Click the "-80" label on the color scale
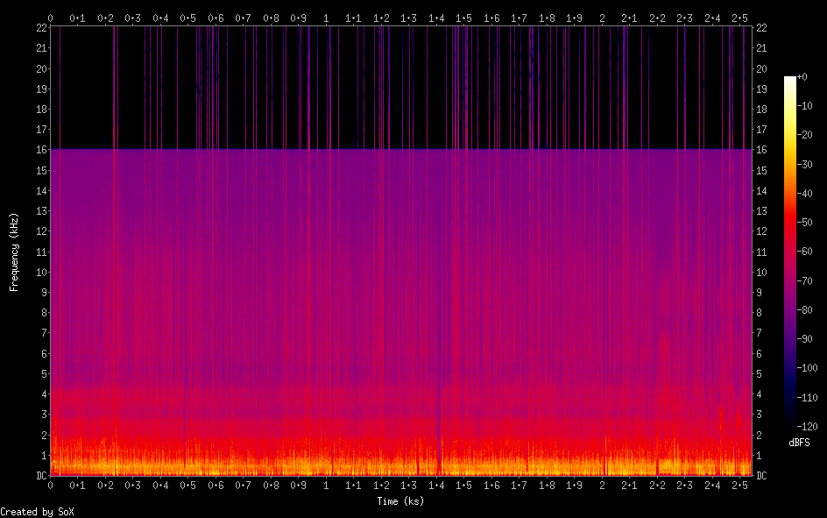This screenshot has height=518, width=827. (x=804, y=310)
